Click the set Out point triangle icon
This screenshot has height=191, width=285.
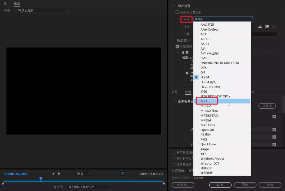coord(59,174)
